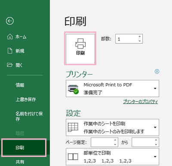Click the printer info icon

pos(157,71)
